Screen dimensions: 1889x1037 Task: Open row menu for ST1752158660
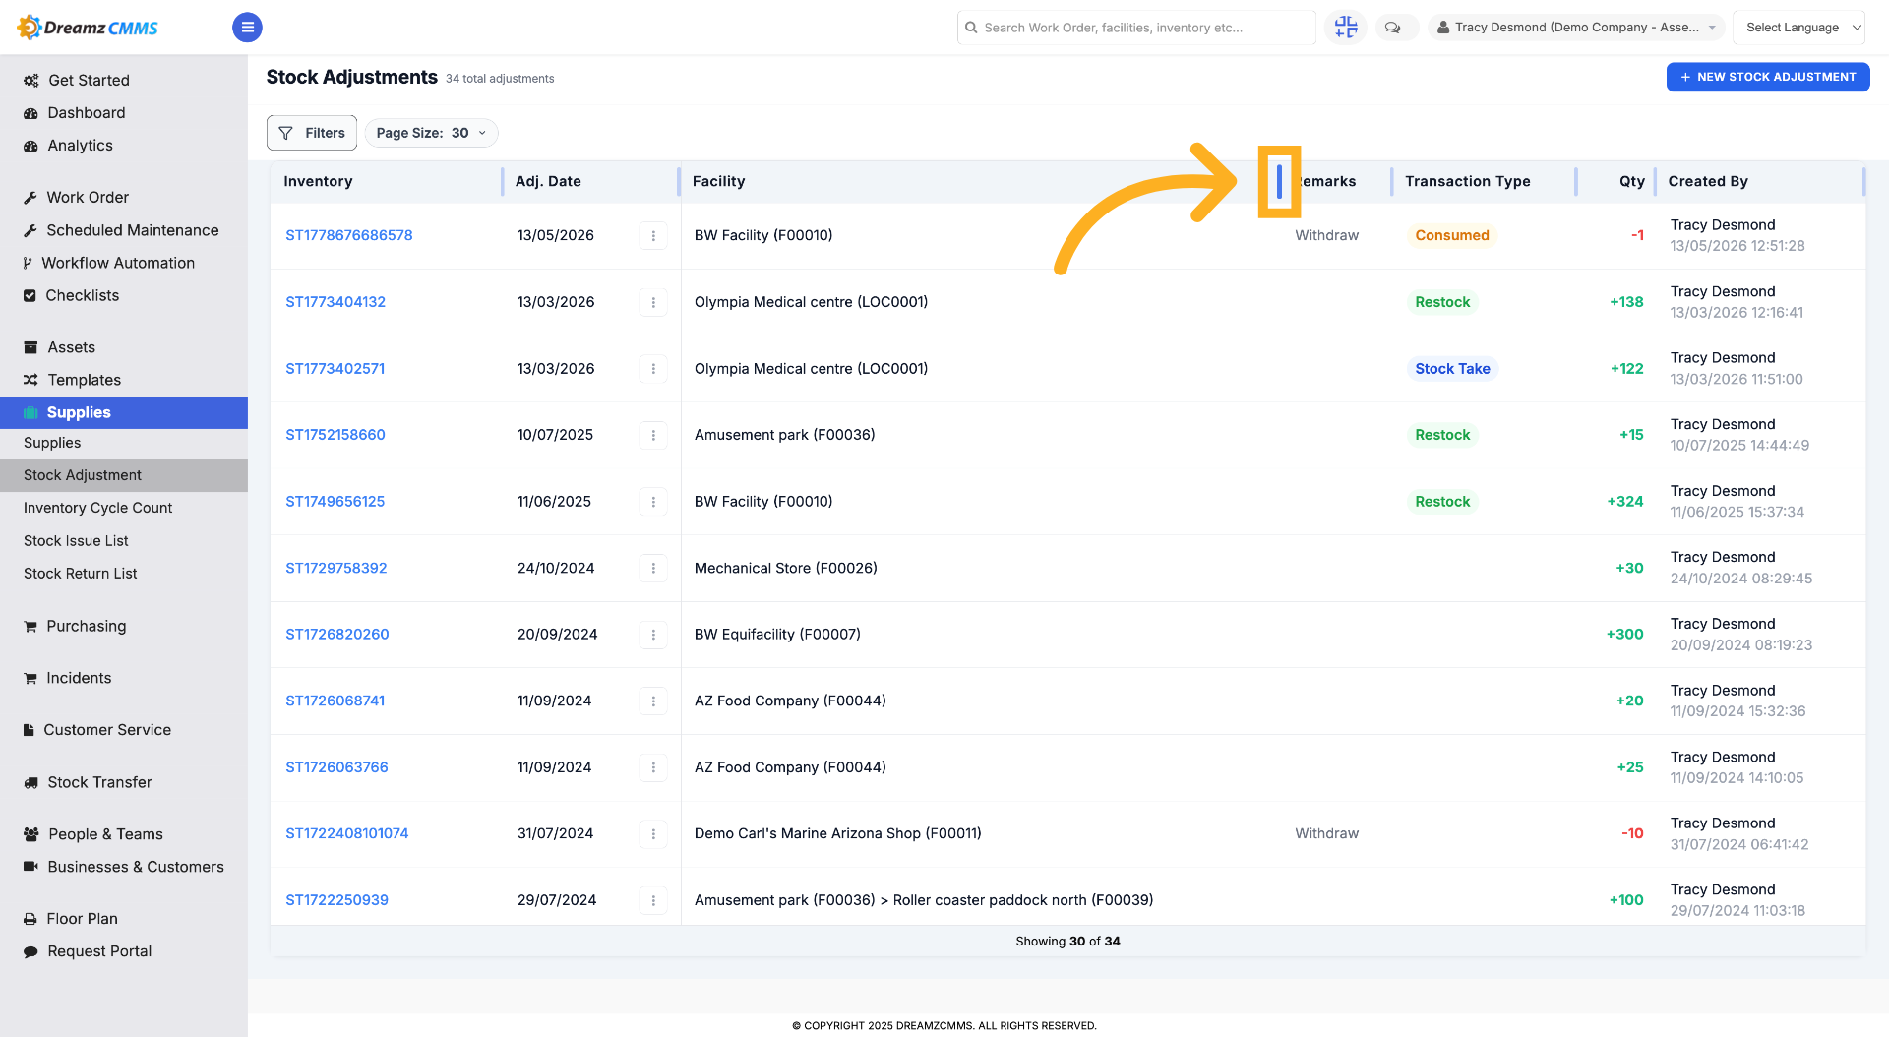pyautogui.click(x=653, y=435)
